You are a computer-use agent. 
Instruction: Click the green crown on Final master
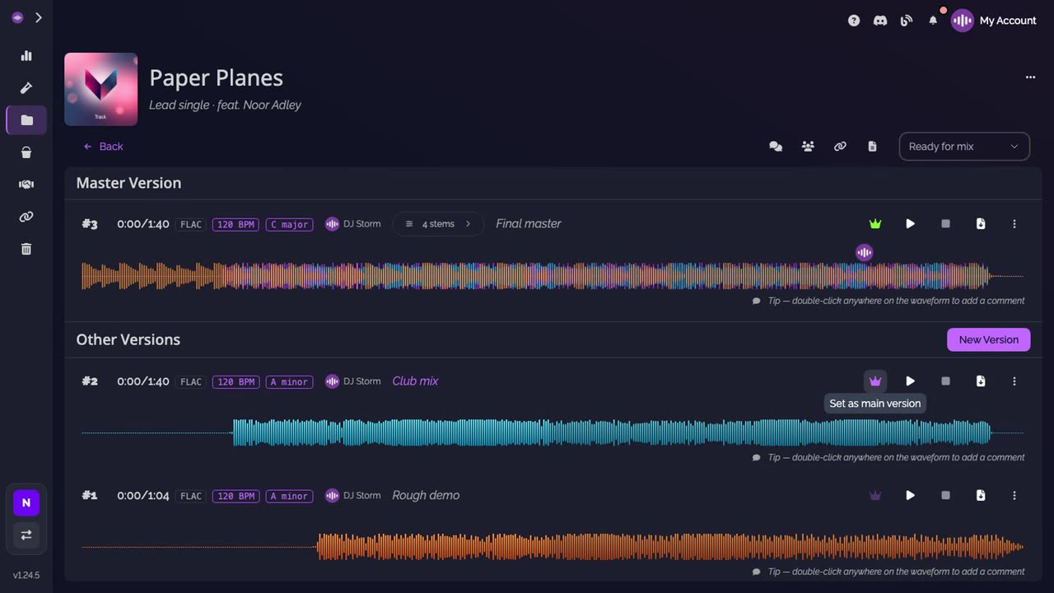(x=875, y=224)
